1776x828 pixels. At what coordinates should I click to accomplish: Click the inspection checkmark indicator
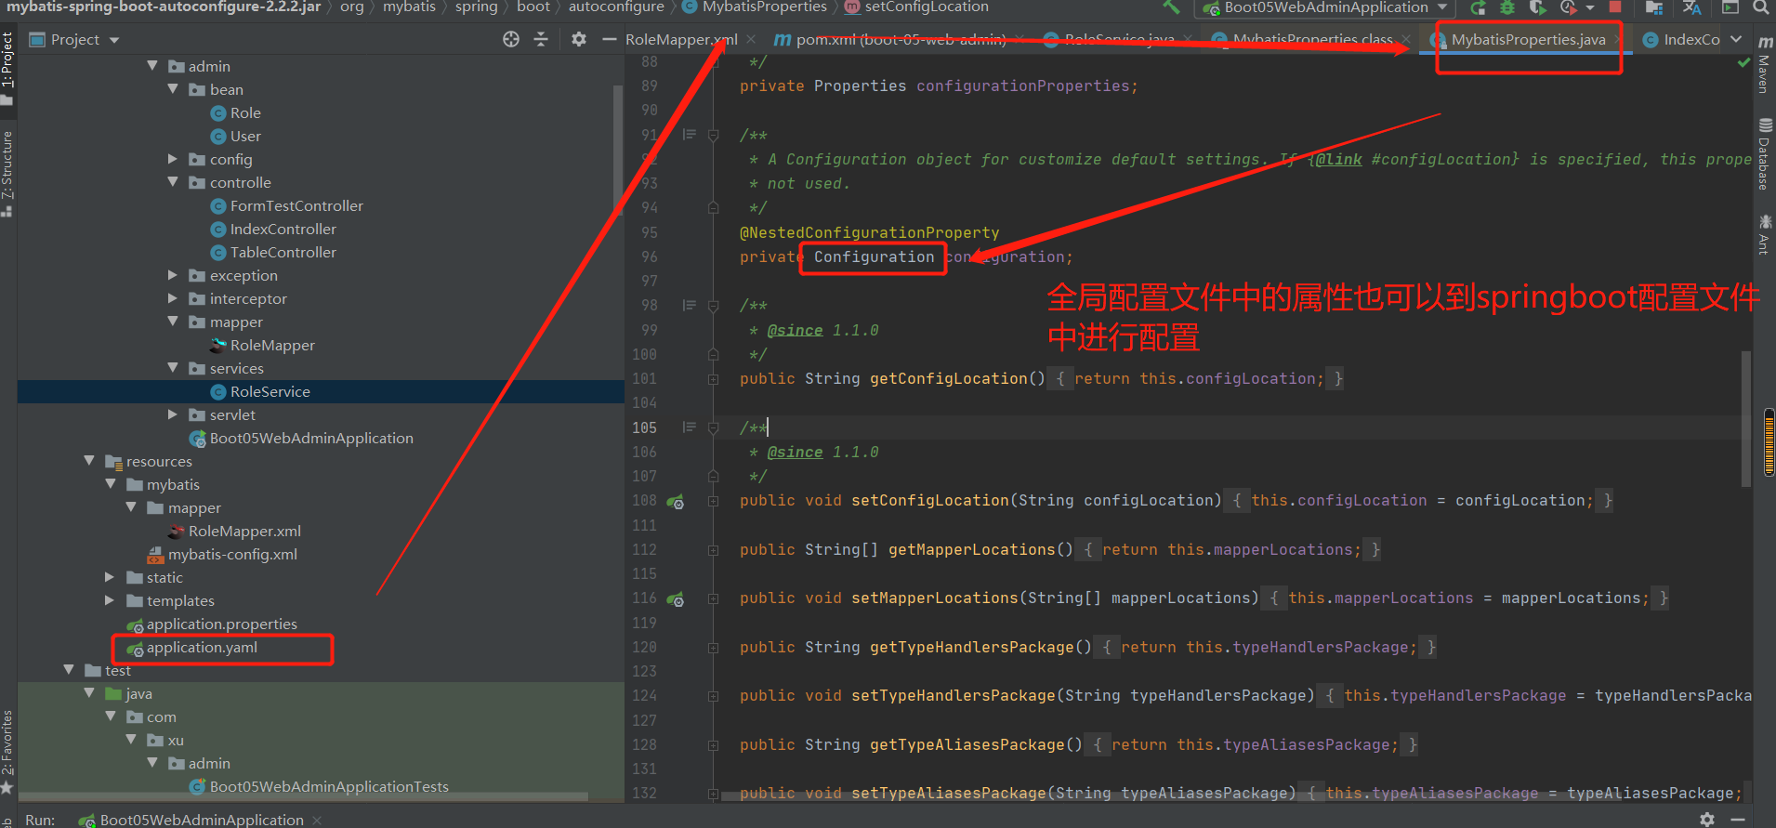click(x=1743, y=63)
